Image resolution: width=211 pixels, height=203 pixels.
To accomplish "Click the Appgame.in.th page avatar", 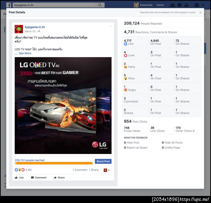I will [x=19, y=29].
